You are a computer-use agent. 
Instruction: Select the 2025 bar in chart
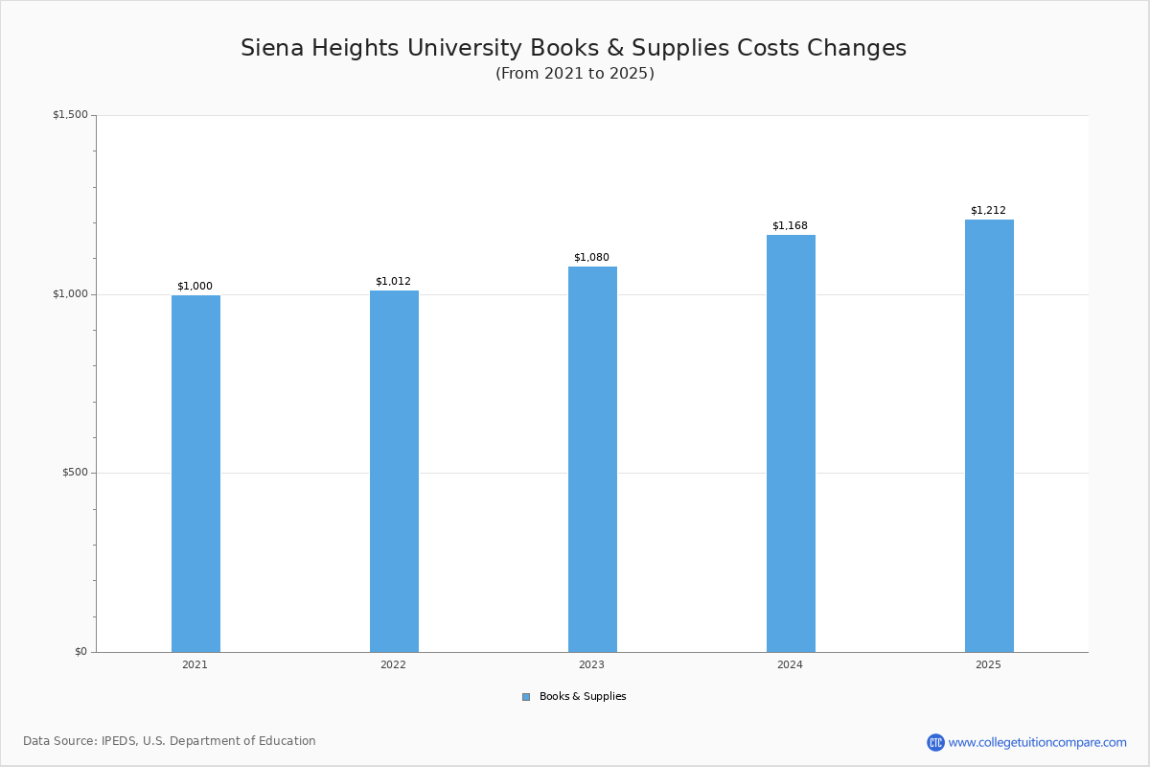[x=989, y=436]
